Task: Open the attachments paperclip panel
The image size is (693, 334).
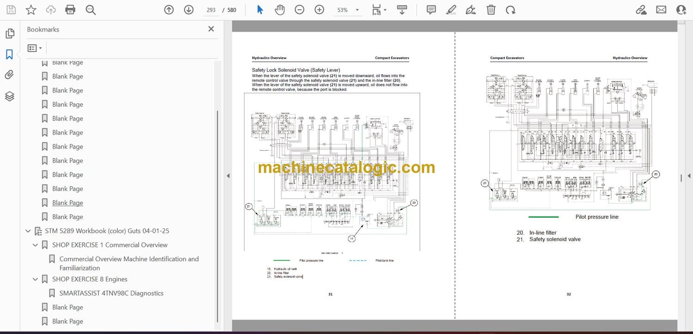Action: coord(10,75)
